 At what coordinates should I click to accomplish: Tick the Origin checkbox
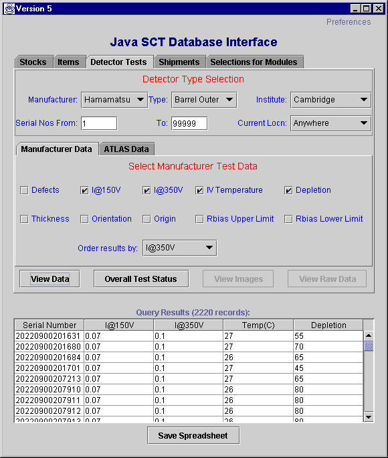pyautogui.click(x=147, y=219)
